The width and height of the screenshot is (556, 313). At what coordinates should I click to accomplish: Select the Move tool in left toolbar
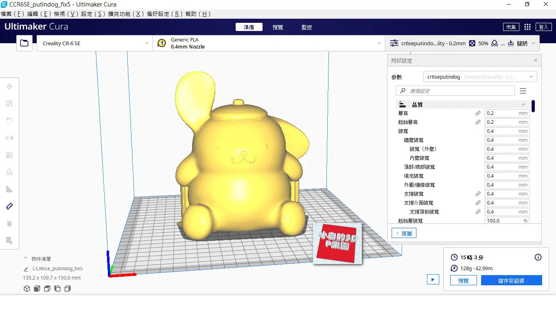9,86
